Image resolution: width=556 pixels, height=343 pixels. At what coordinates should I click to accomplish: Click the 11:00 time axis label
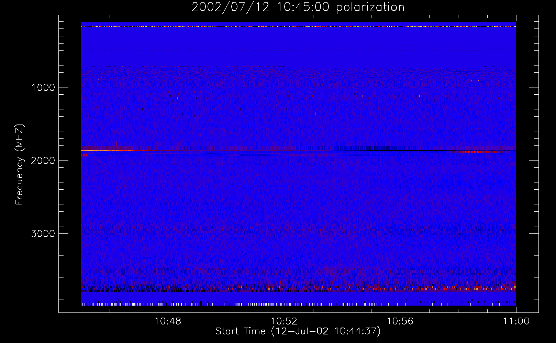[x=516, y=321]
